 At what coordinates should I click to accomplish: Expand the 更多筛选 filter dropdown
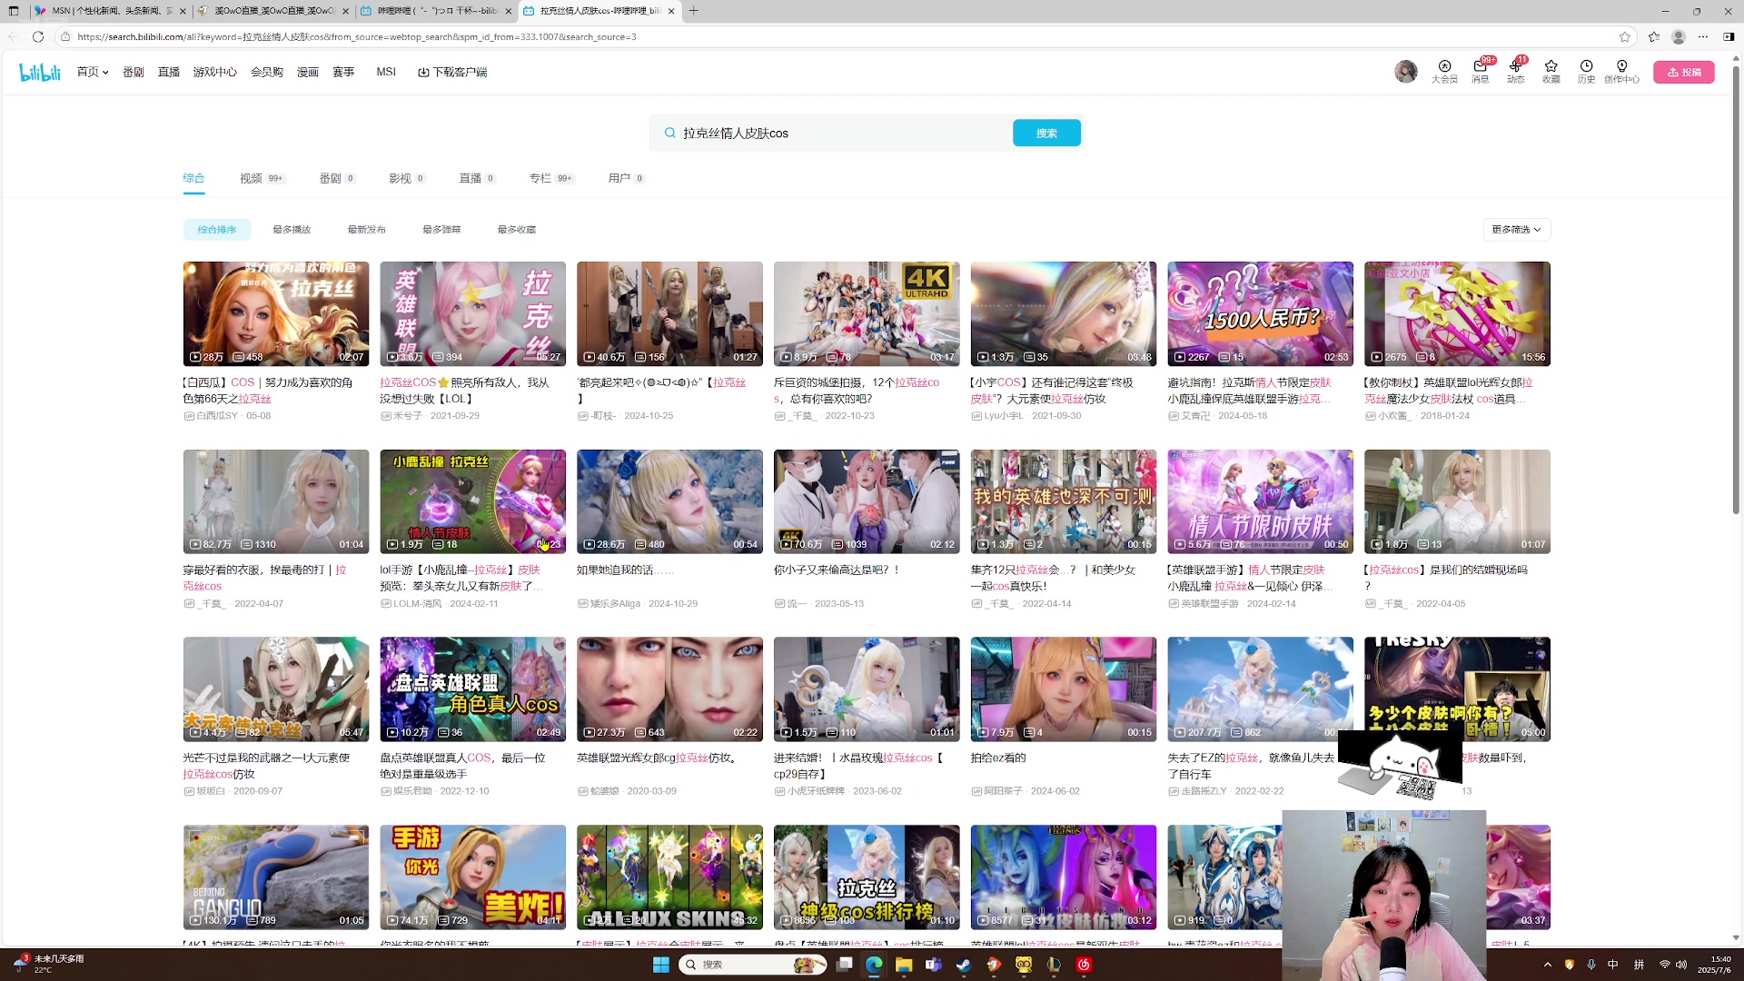1516,230
